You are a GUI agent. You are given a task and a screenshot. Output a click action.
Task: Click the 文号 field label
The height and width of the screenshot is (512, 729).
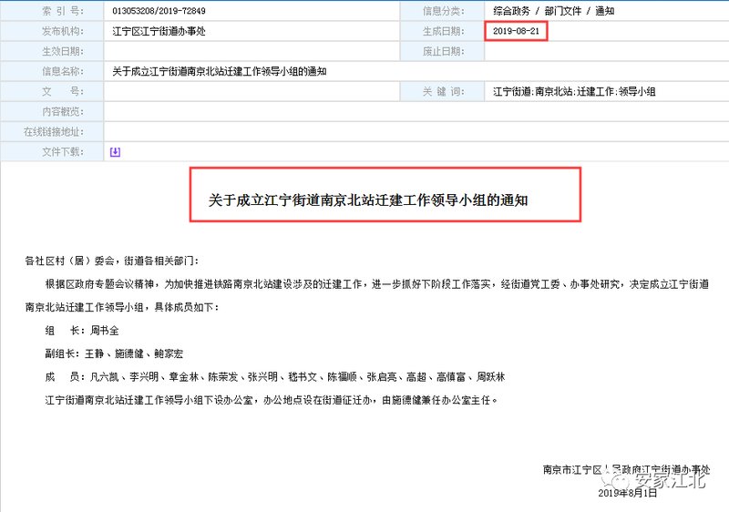(63, 91)
